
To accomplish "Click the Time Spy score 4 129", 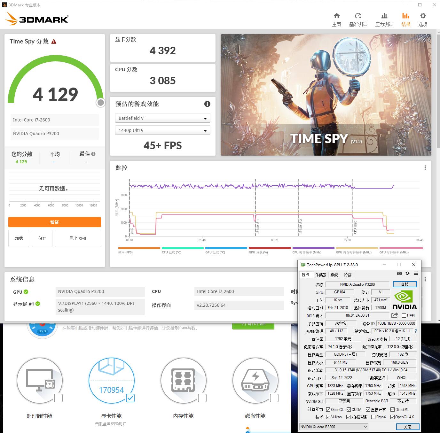I will [55, 94].
